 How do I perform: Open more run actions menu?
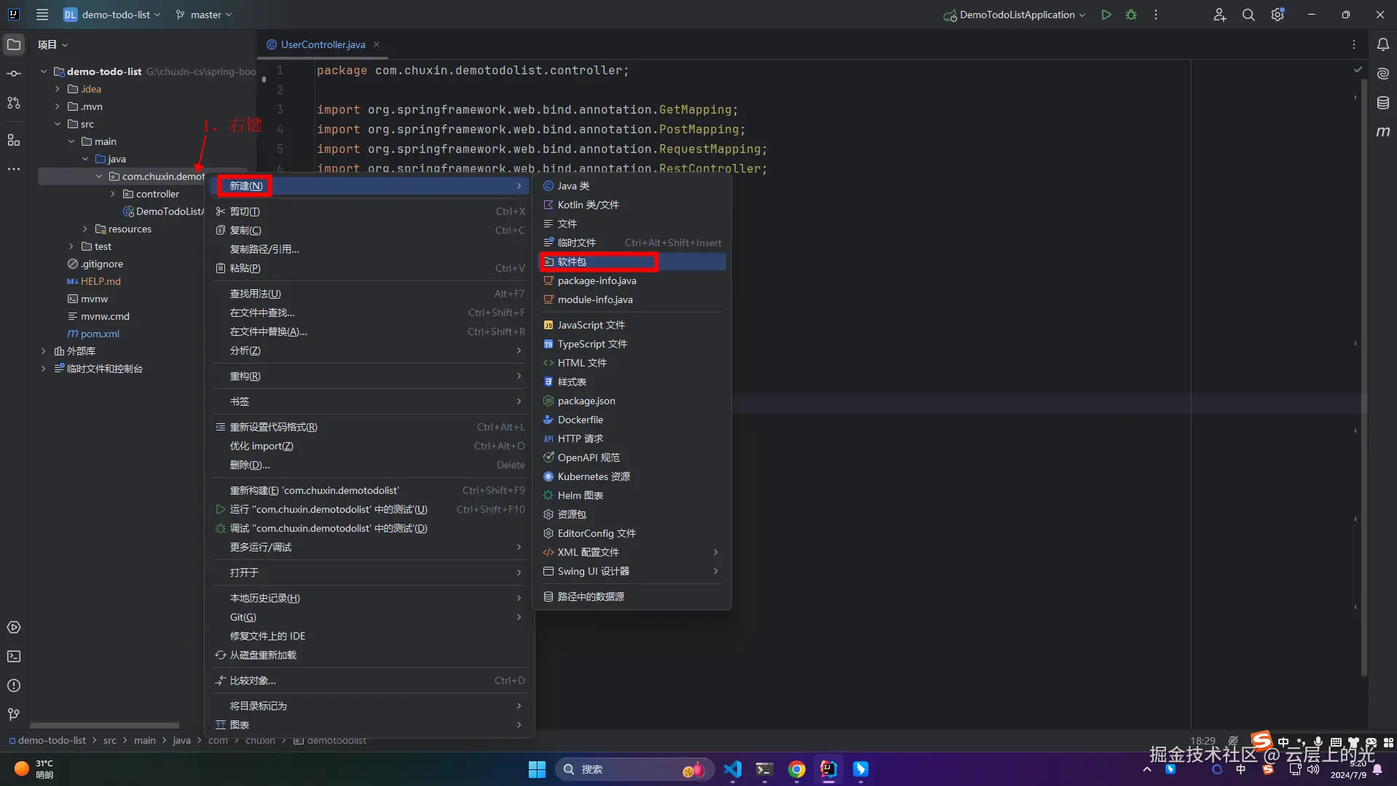(1156, 15)
